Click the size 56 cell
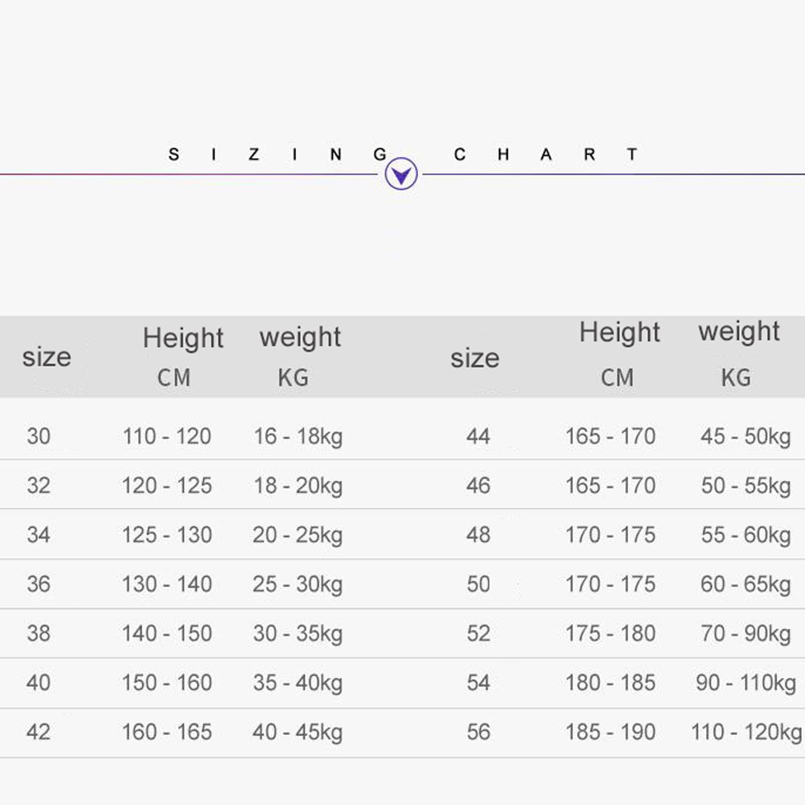The image size is (805, 805). click(478, 732)
